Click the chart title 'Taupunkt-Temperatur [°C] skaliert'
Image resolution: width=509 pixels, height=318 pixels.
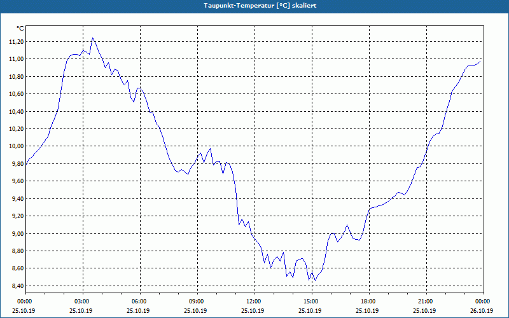tap(260, 6)
